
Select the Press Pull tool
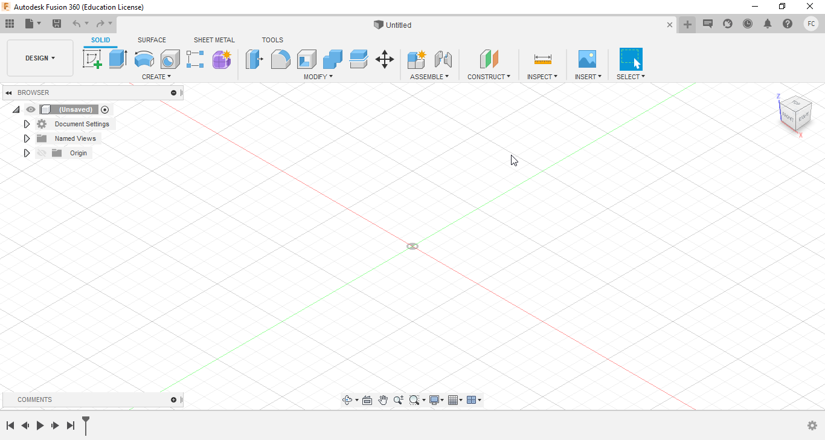click(x=254, y=59)
